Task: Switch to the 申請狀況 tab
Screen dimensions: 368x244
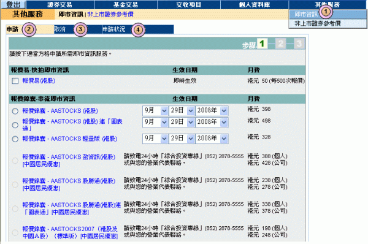Action: coord(138,29)
